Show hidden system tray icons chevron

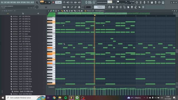[x=144, y=98]
